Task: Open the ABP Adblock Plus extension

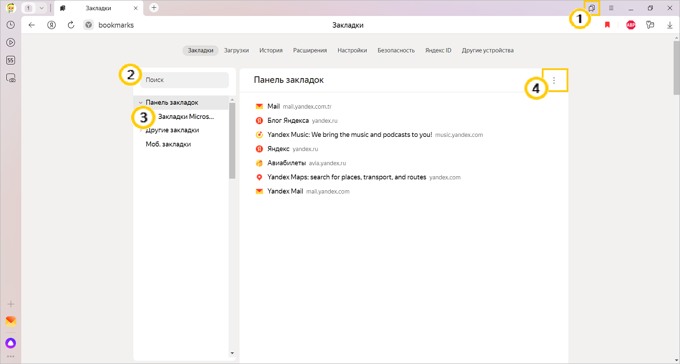Action: coord(631,25)
